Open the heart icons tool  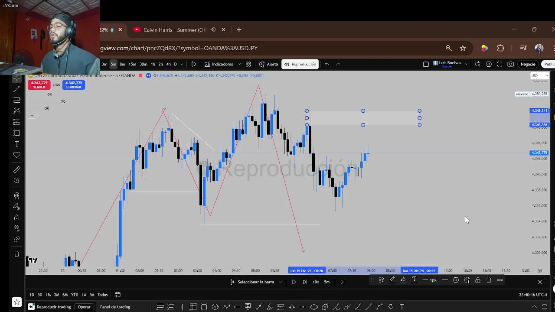16,155
